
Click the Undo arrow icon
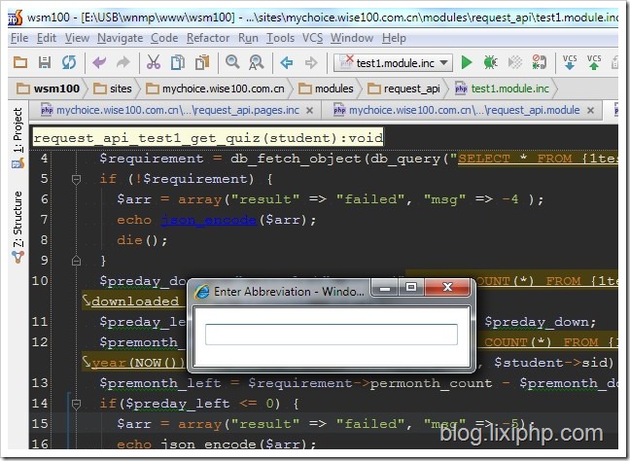pyautogui.click(x=99, y=62)
